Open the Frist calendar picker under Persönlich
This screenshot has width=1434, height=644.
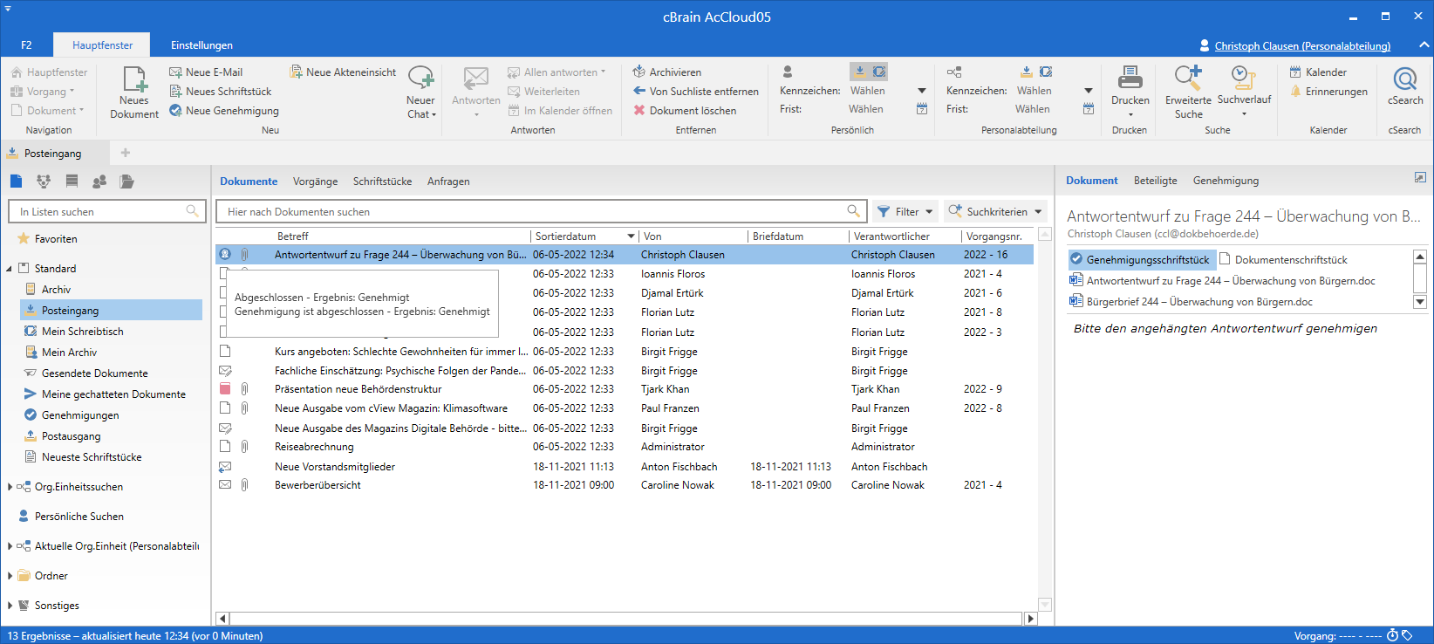tap(922, 109)
